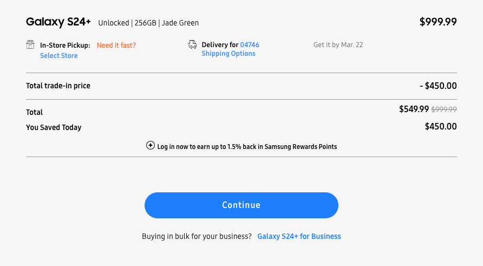Open Galaxy S24+ for Business link

[x=299, y=236]
